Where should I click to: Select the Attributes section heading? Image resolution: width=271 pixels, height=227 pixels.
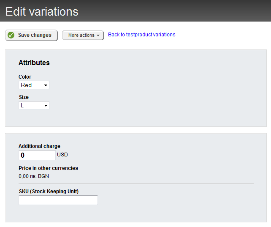[34, 63]
